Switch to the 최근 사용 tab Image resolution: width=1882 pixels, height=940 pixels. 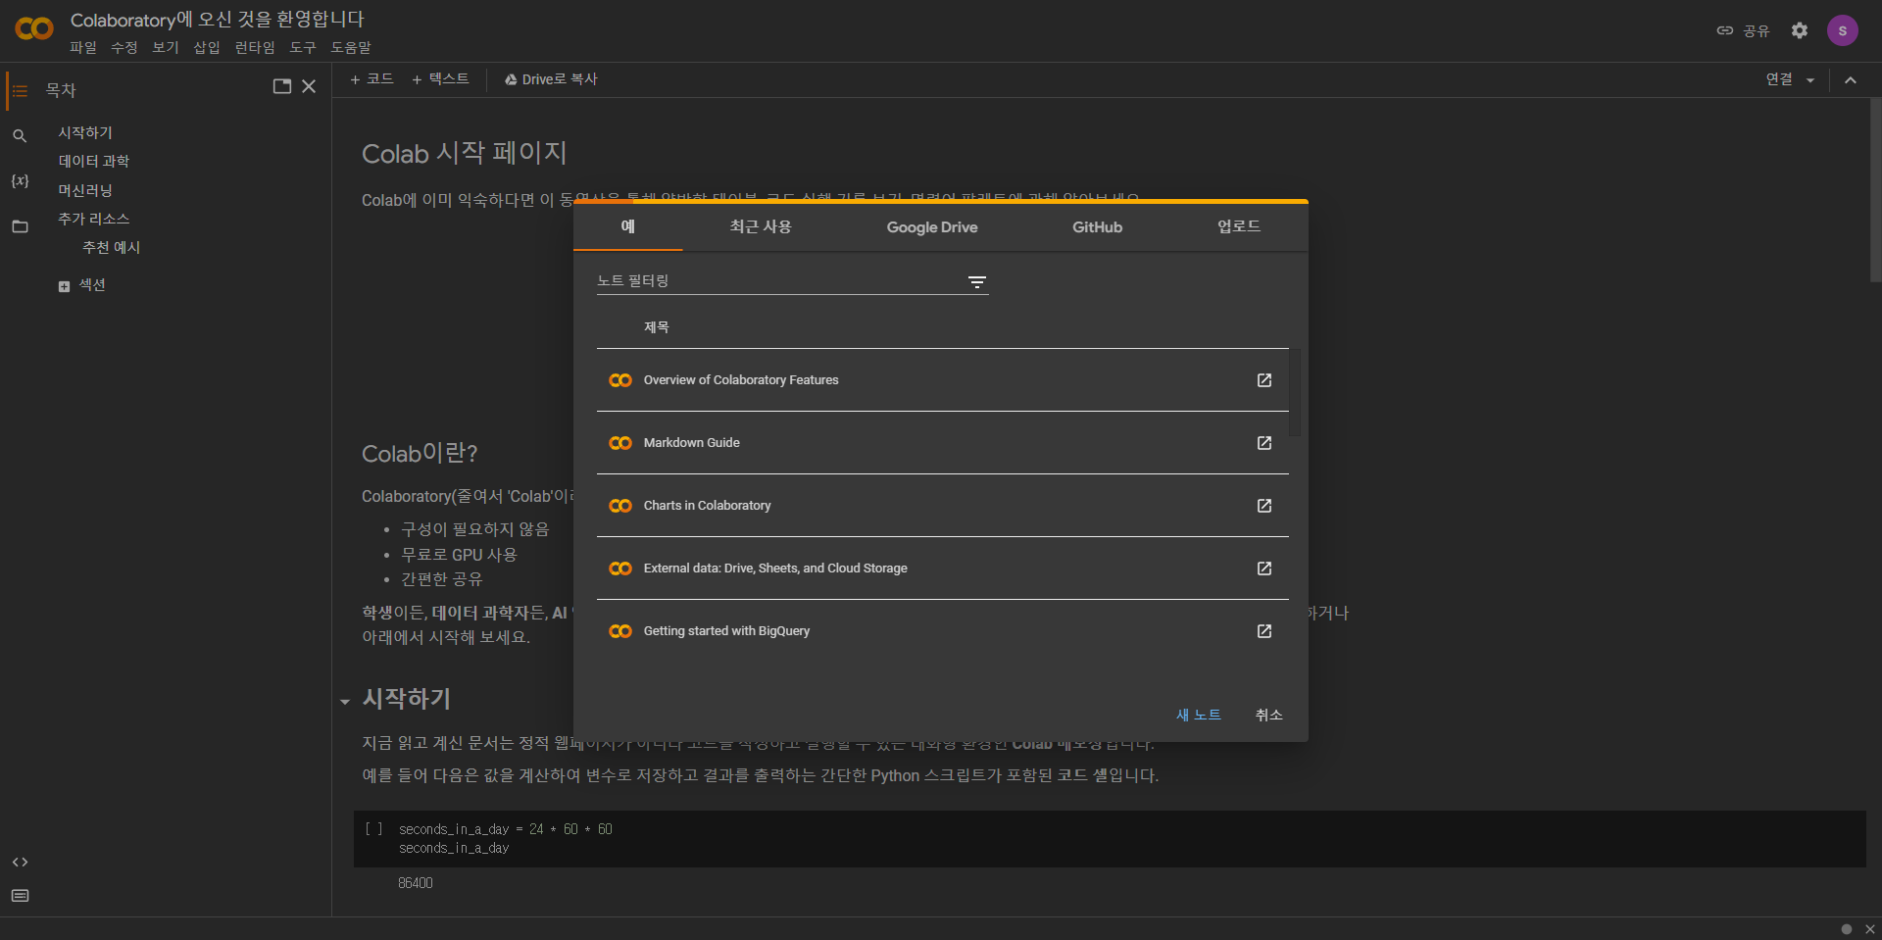tap(761, 226)
